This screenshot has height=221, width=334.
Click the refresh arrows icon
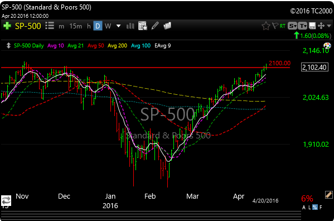6,201
